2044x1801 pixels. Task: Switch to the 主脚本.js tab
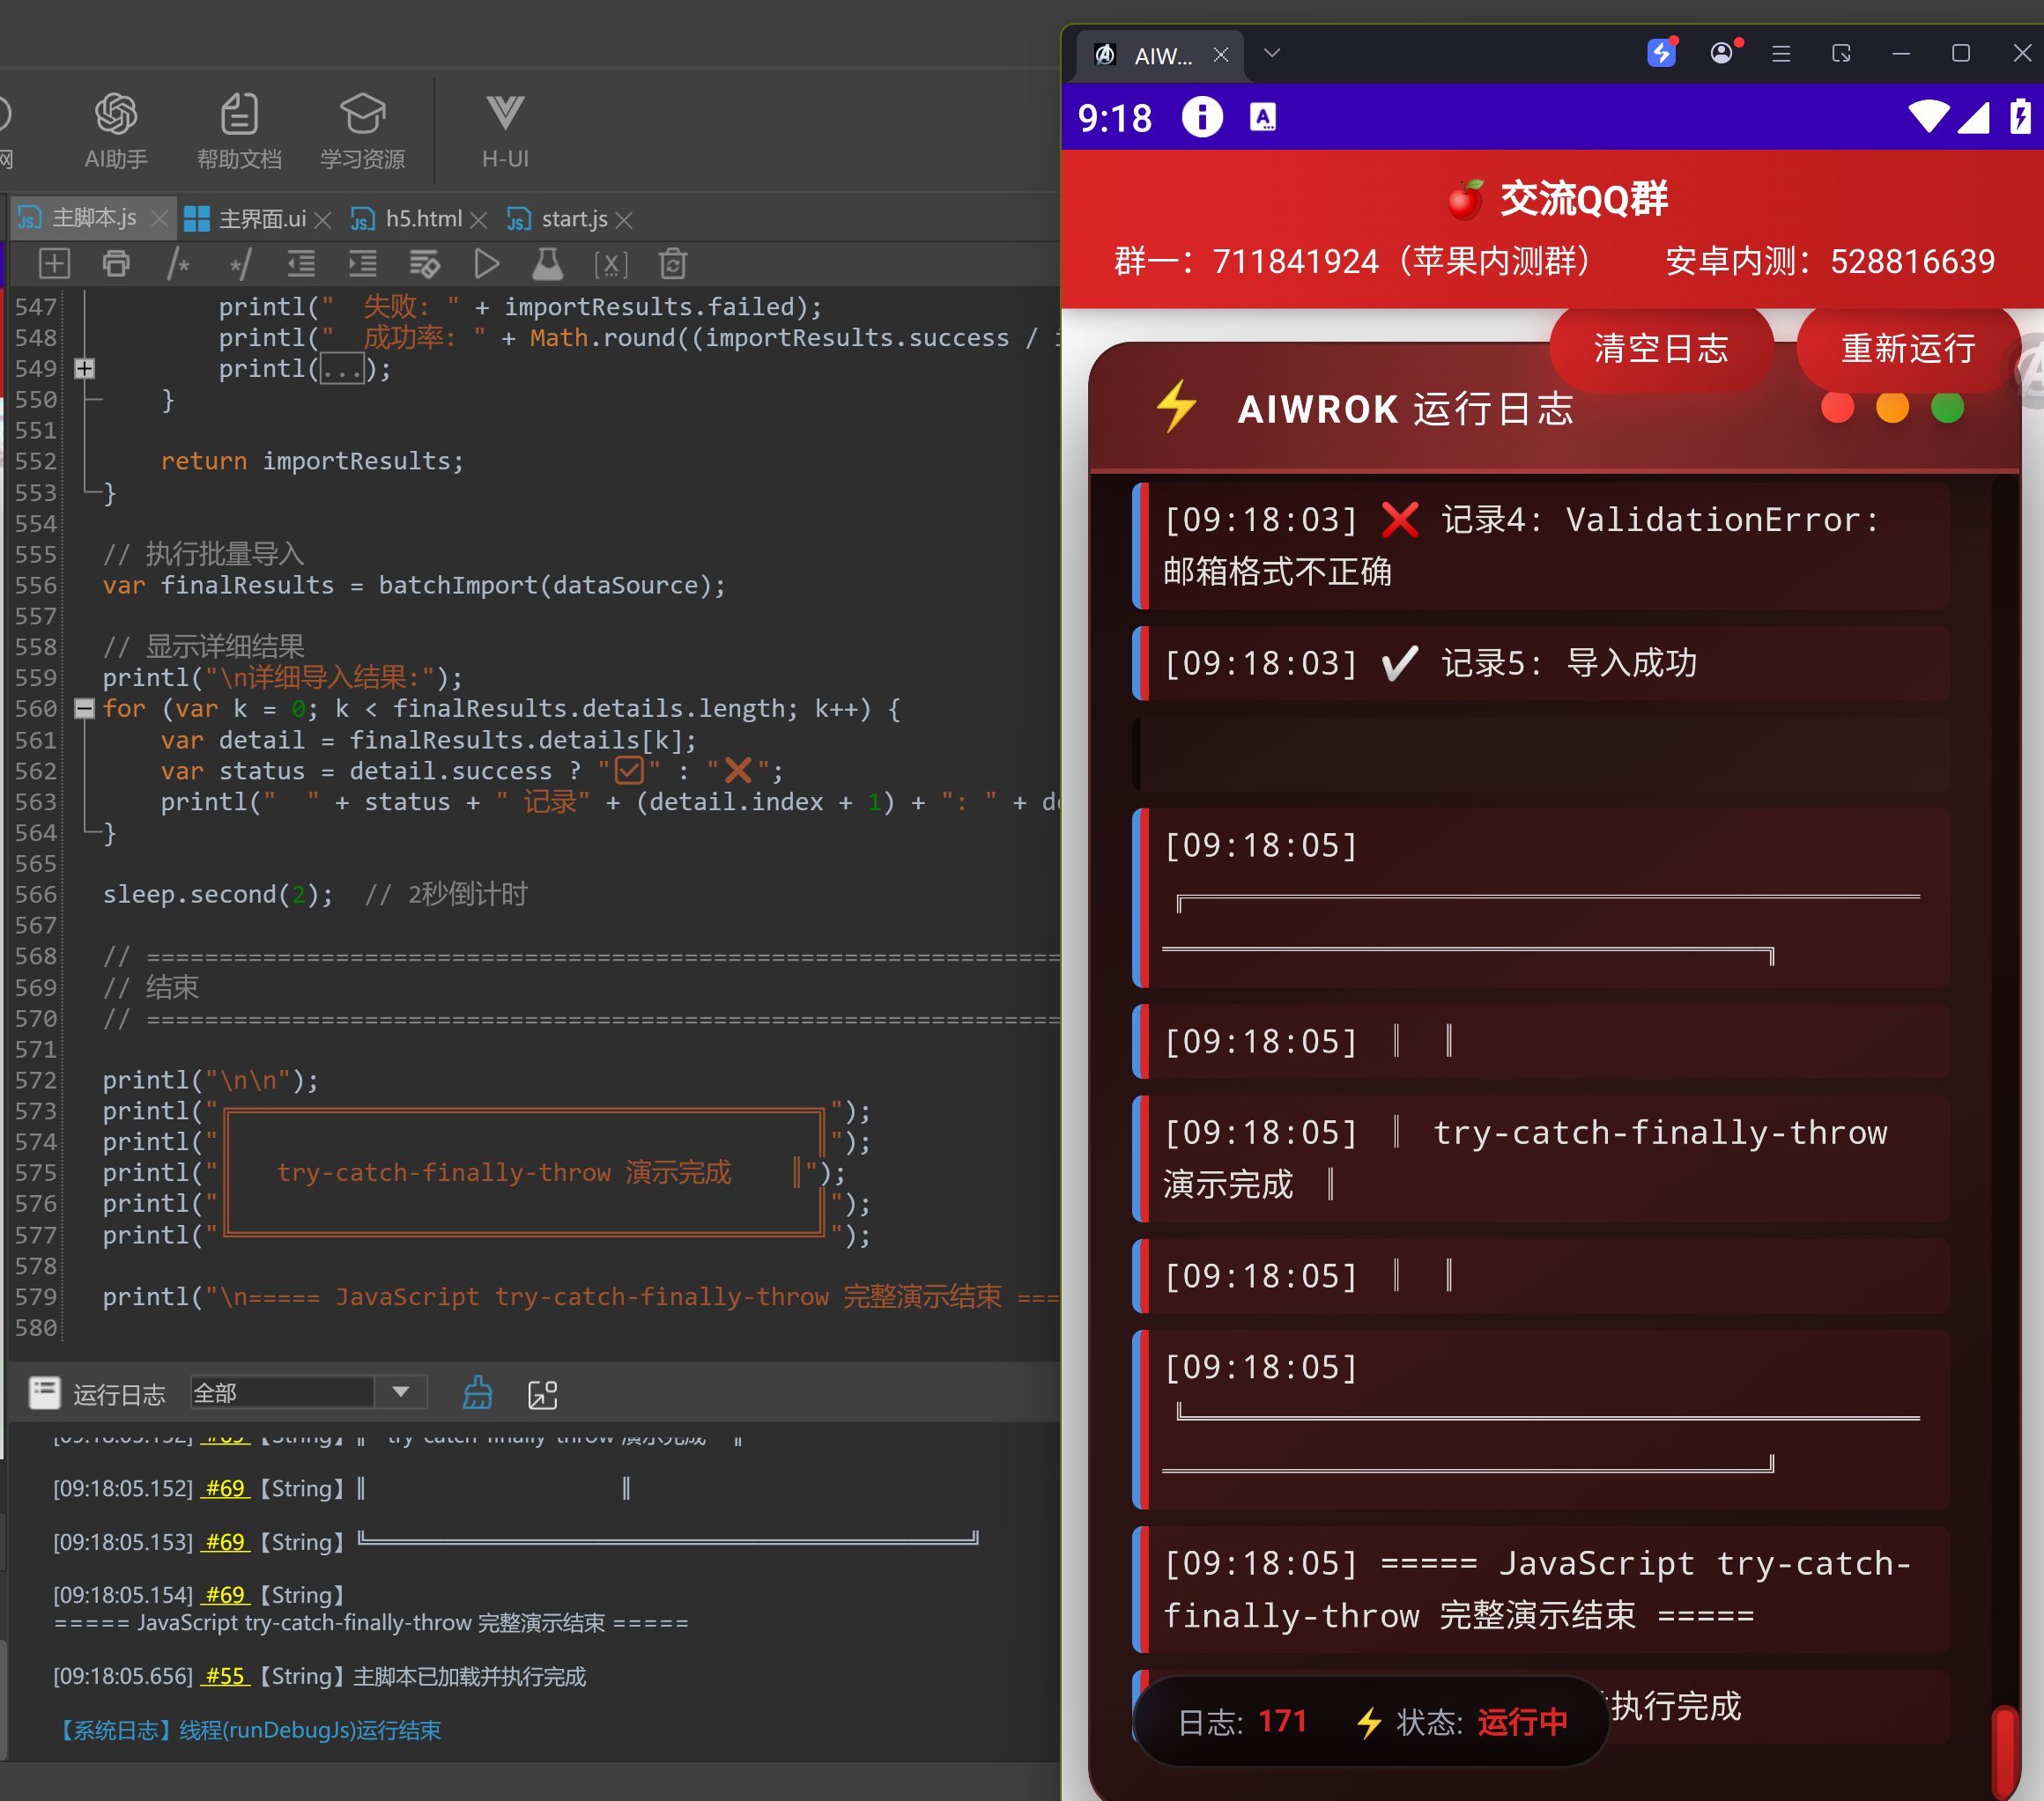point(94,218)
